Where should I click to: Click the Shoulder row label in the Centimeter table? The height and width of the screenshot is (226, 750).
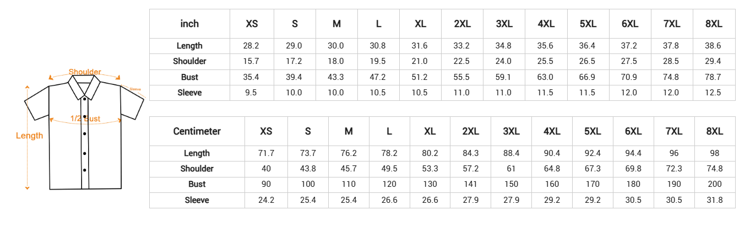tap(197, 169)
